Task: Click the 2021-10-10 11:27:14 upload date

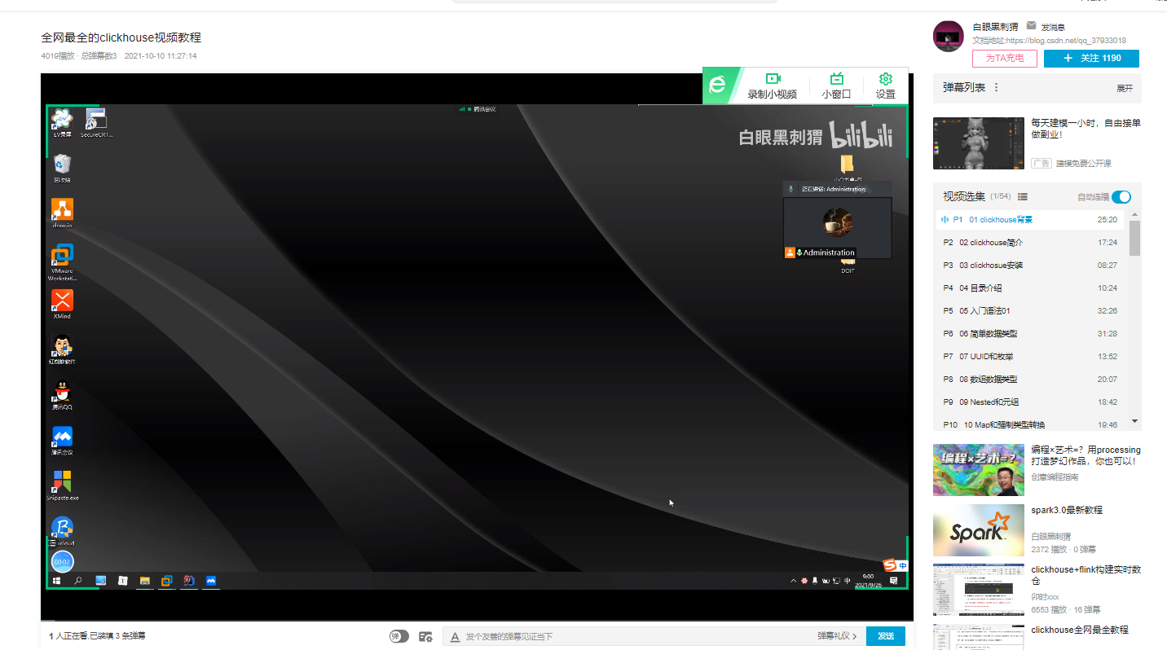Action: [x=161, y=56]
